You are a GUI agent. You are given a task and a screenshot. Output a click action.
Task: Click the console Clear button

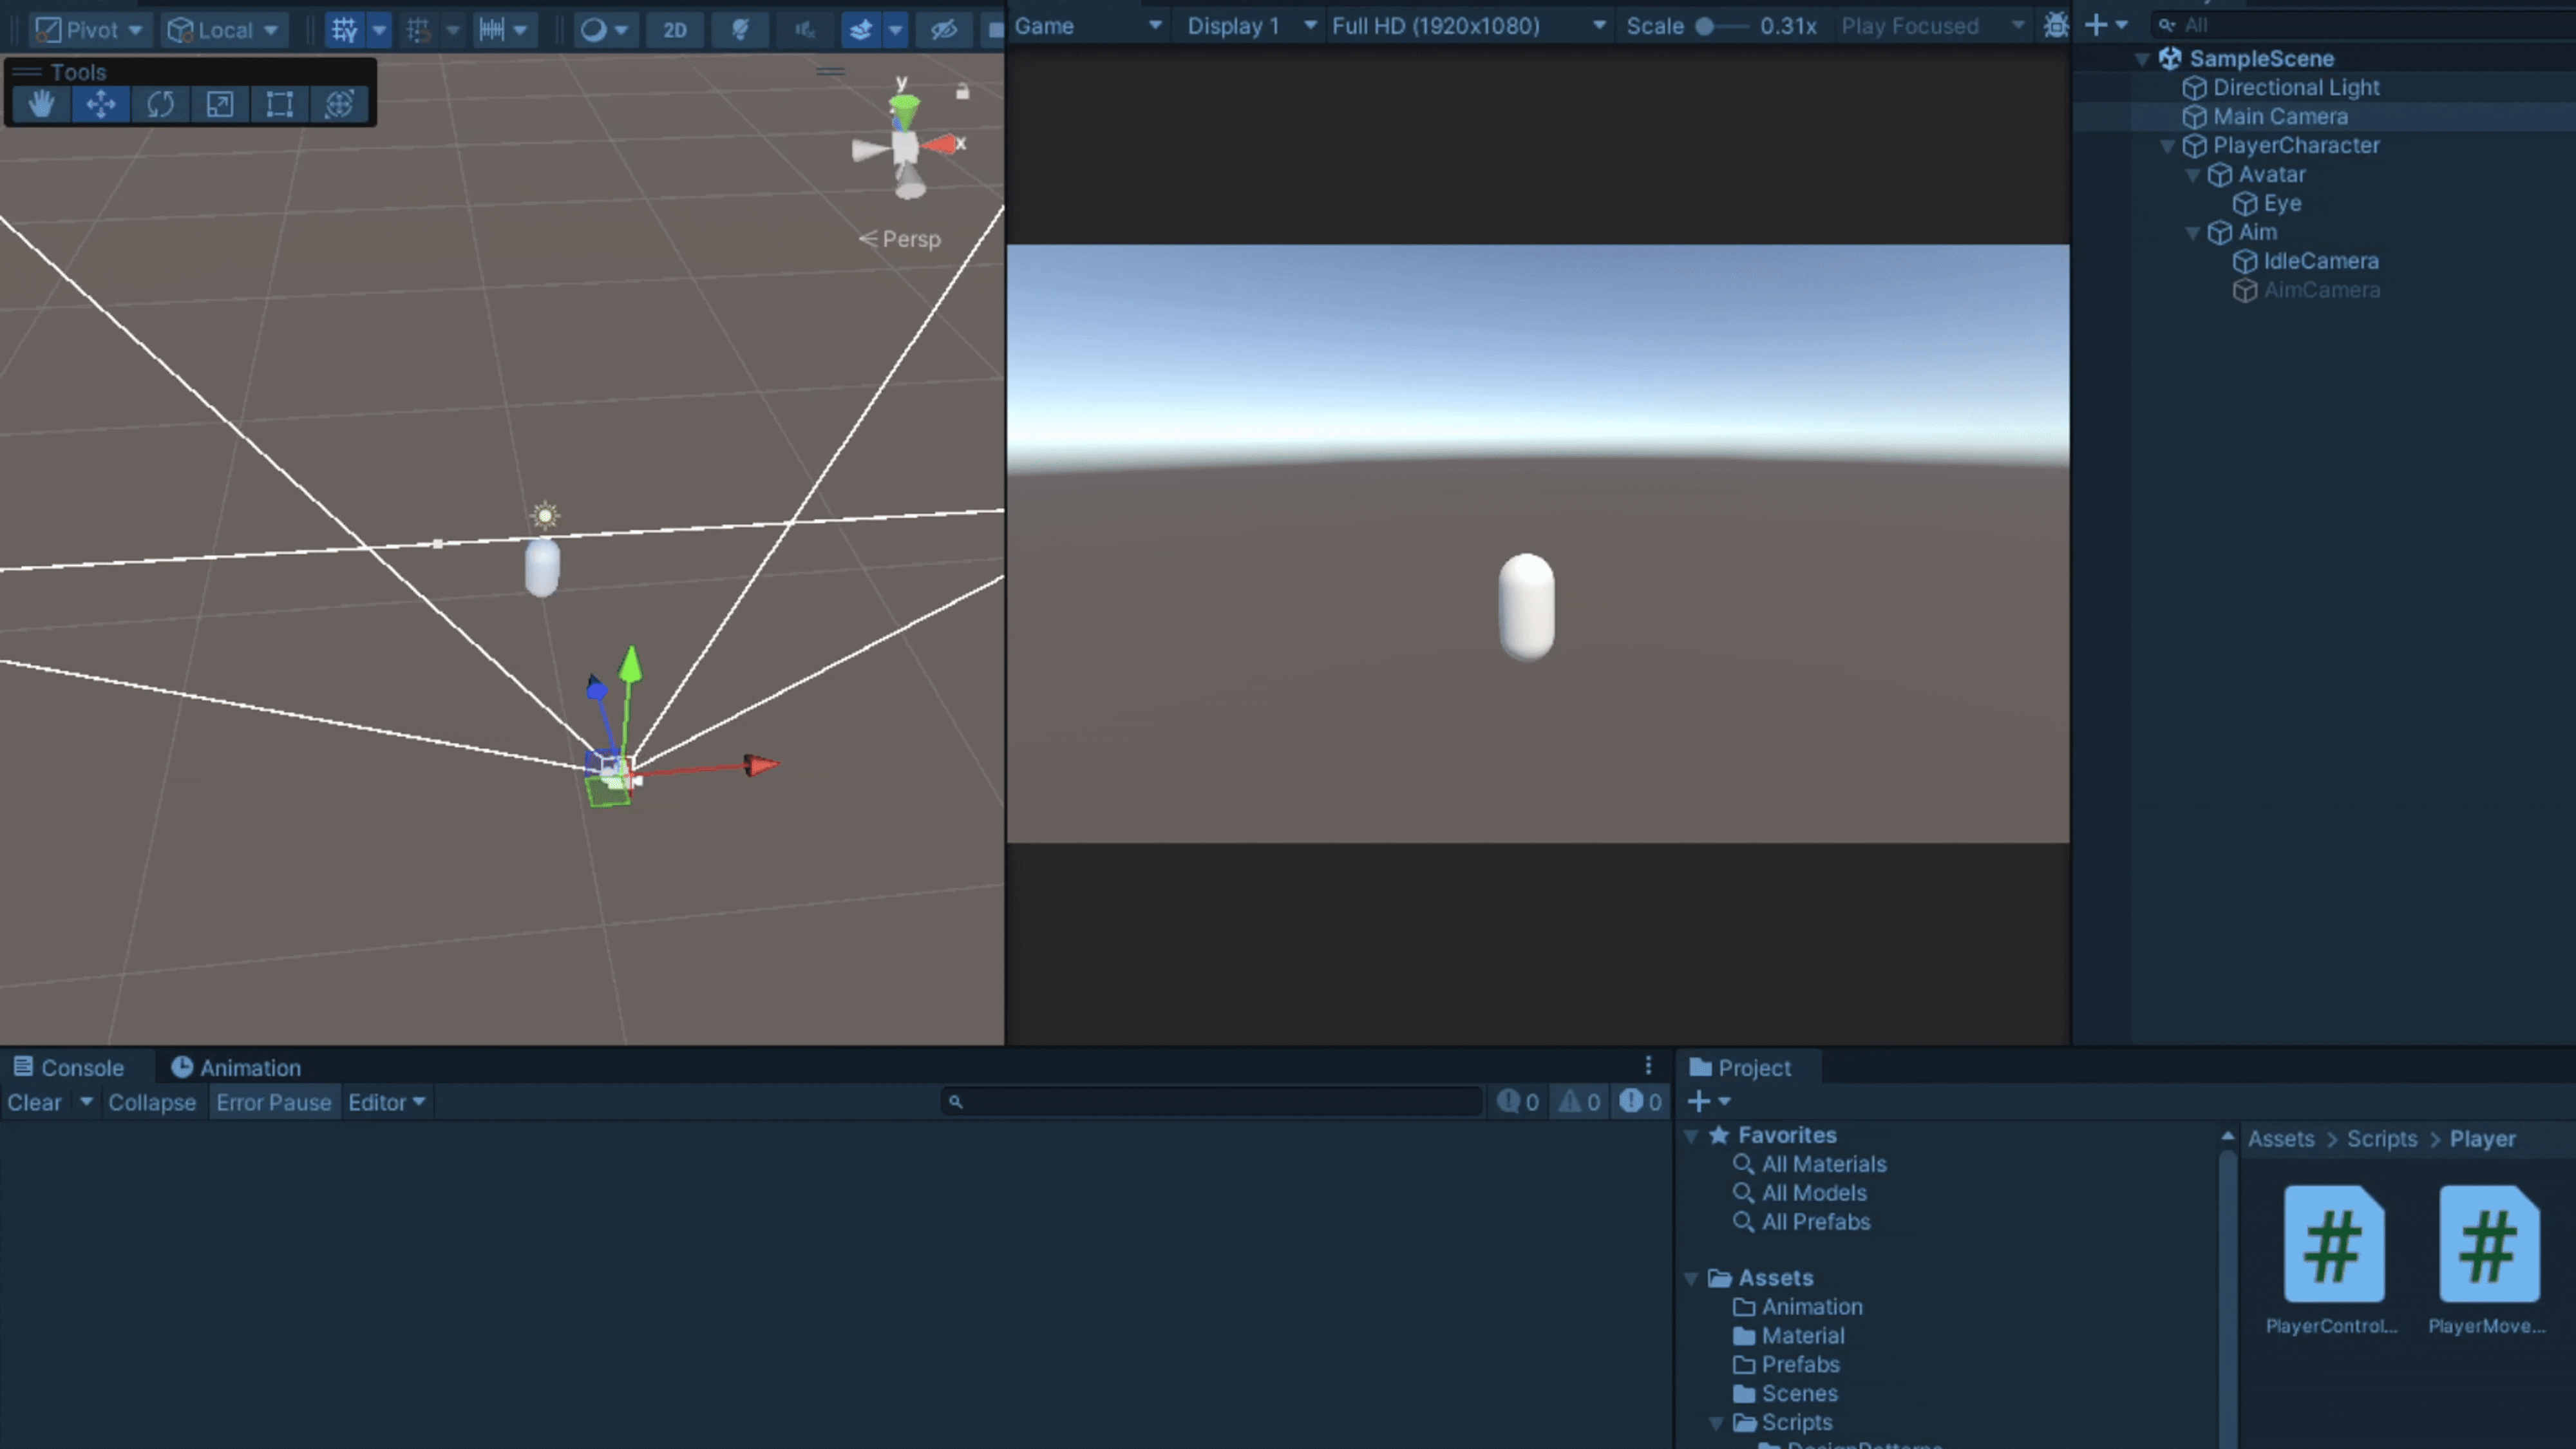(35, 1102)
